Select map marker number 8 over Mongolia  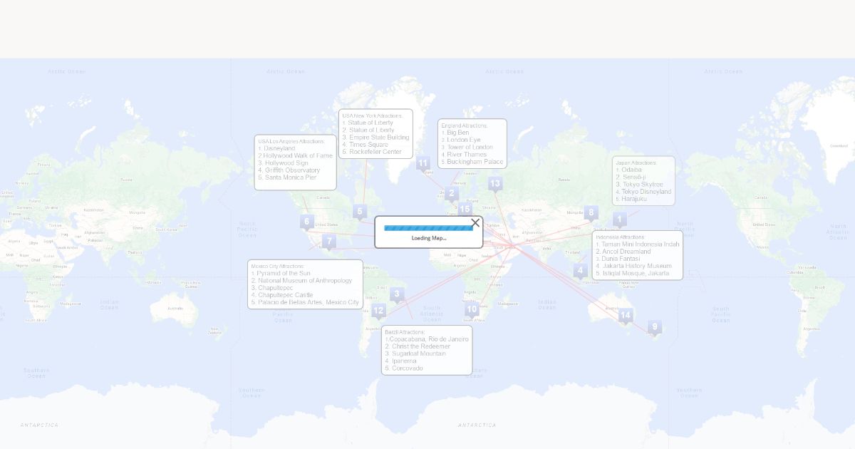click(591, 212)
